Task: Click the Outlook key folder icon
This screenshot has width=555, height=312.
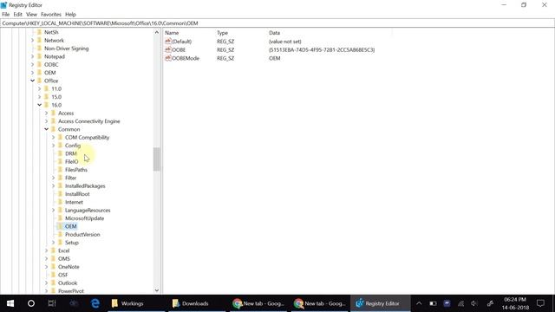Action: (x=54, y=283)
